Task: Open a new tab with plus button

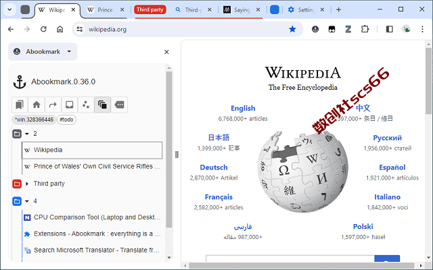Action: click(x=338, y=9)
